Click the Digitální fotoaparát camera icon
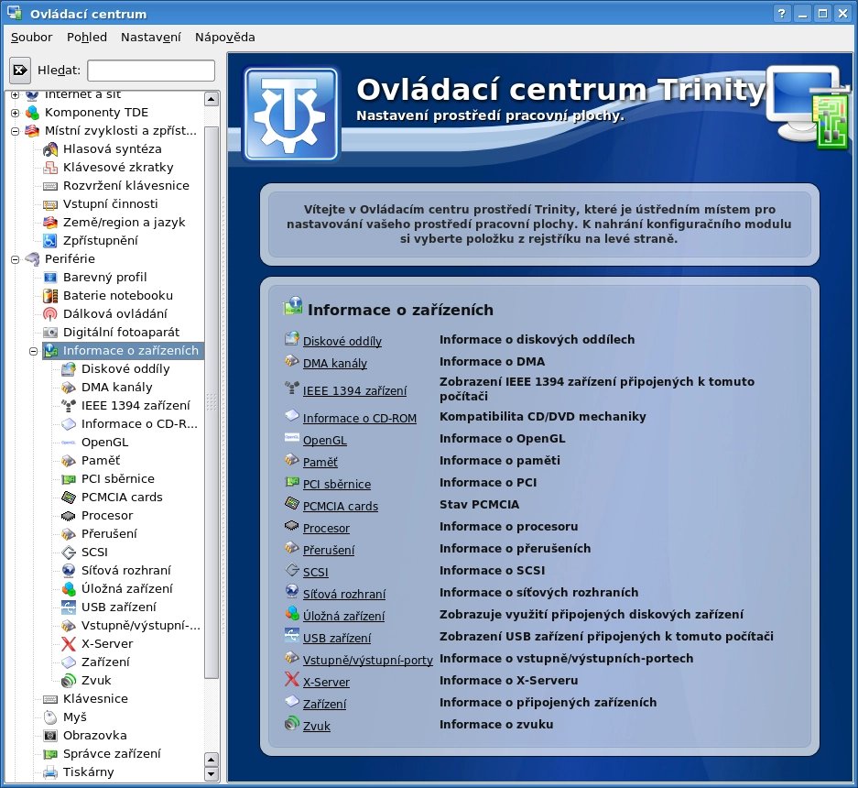Viewport: 858px width, 788px height. click(x=50, y=333)
